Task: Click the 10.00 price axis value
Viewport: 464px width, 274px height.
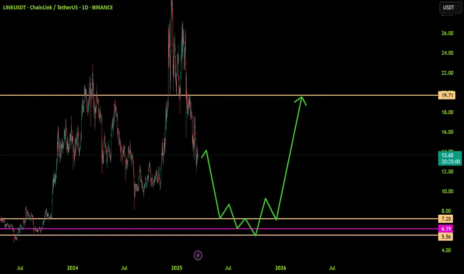Action: 447,191
